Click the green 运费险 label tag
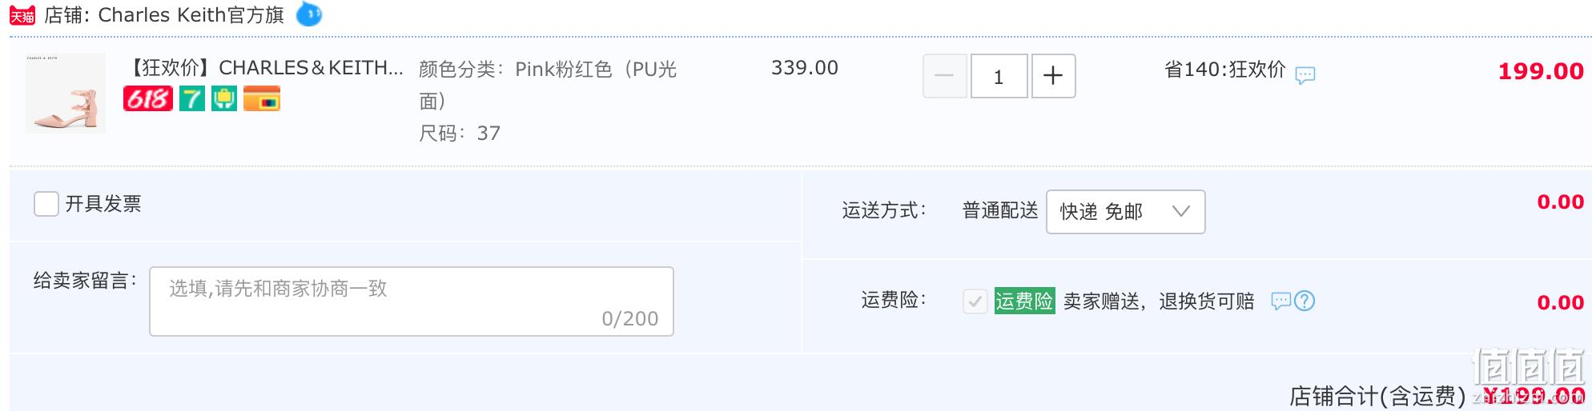 [x=1024, y=301]
